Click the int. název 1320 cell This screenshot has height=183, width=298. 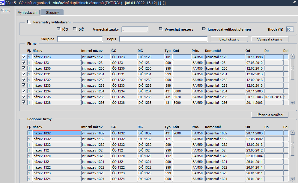96,156
